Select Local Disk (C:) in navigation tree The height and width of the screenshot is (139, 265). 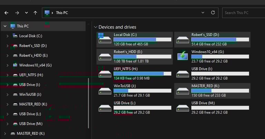tap(31, 36)
